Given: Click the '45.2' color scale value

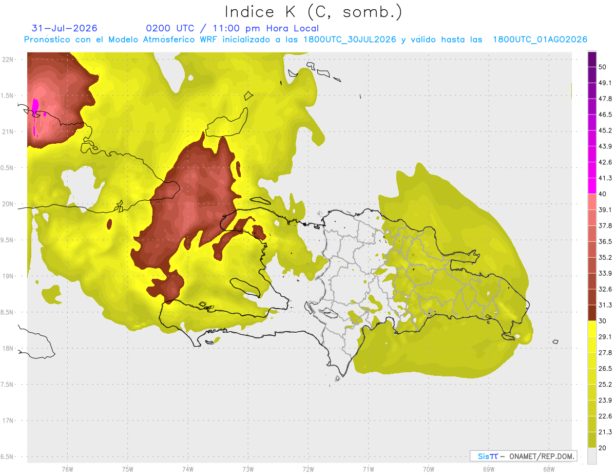Looking at the screenshot, I should [605, 130].
